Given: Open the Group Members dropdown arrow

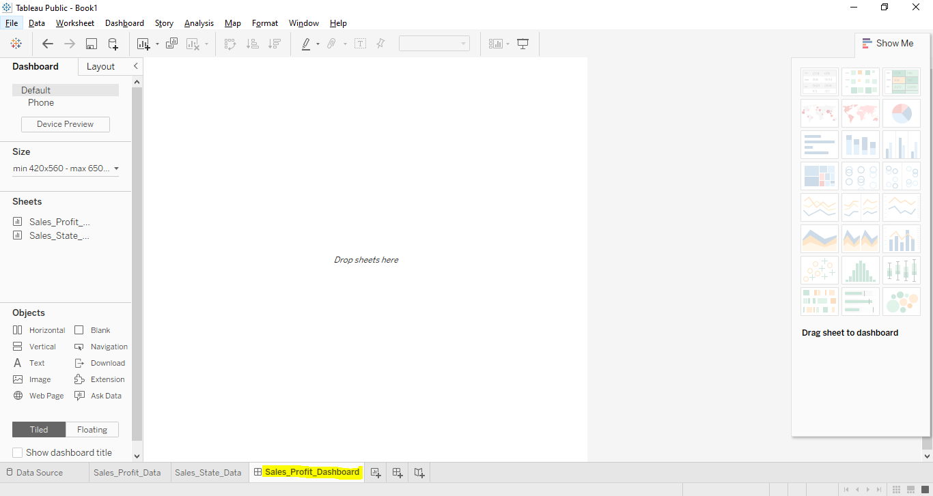Looking at the screenshot, I should [345, 44].
